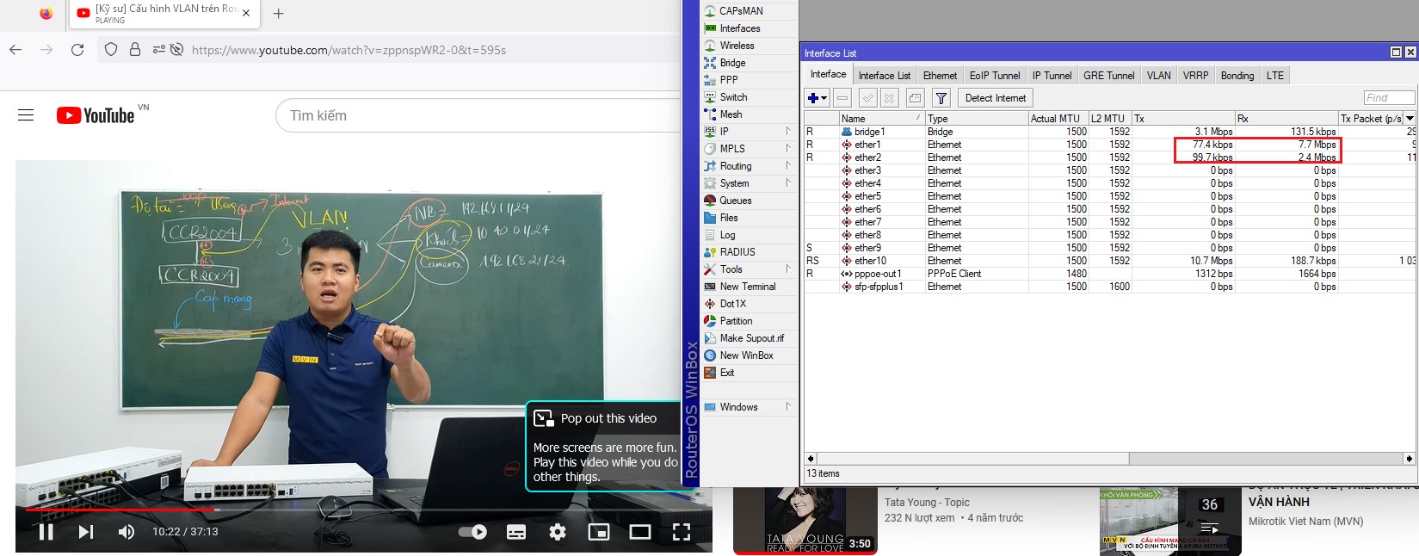This screenshot has height=556, width=1419.
Task: Open the Tata Young - Topic channel link
Action: coord(927,503)
